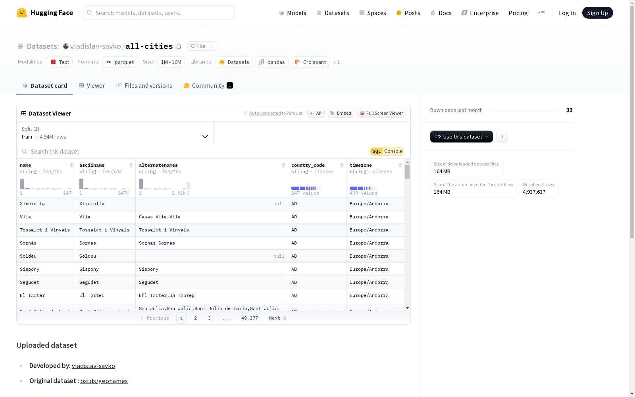Screen dimensions: 635x397
Task: Open the three-dot options next to Use this dataset
Action: pos(502,137)
